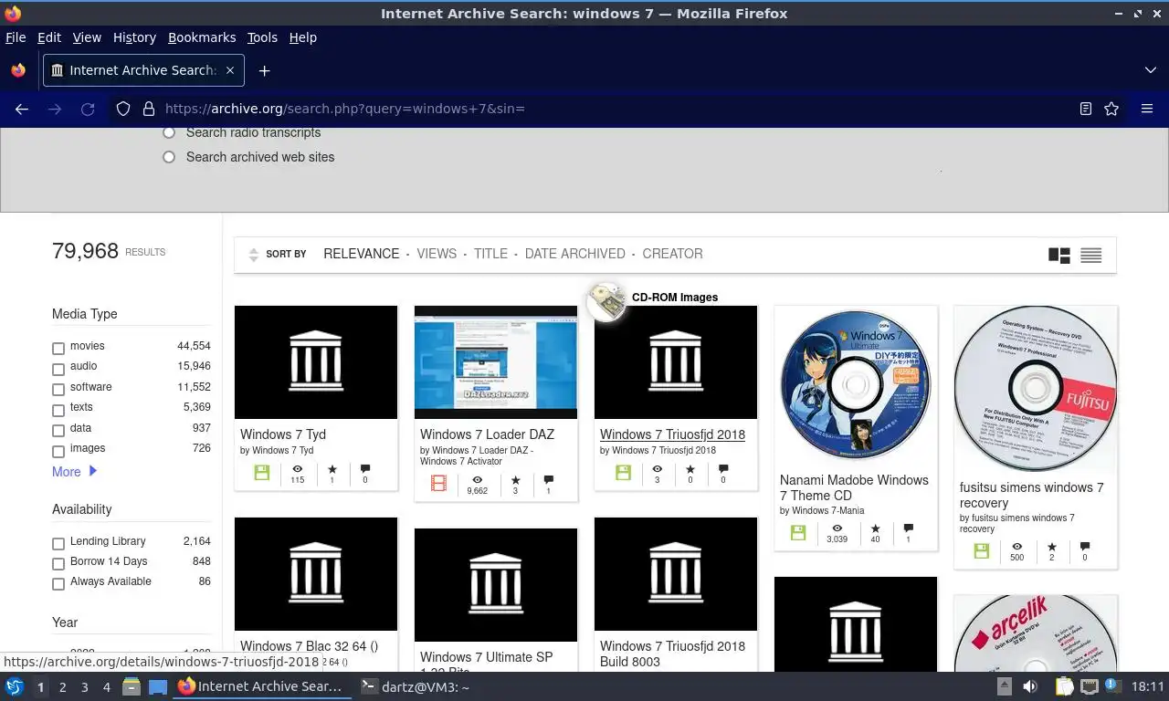
Task: Open the Tools menu
Action: 262,37
